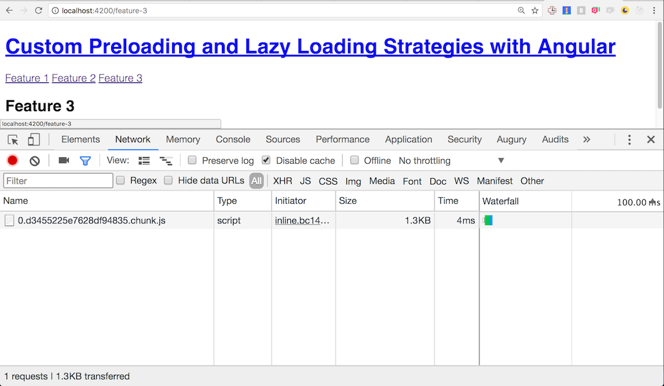
Task: Open the Augury tab
Action: coord(512,139)
